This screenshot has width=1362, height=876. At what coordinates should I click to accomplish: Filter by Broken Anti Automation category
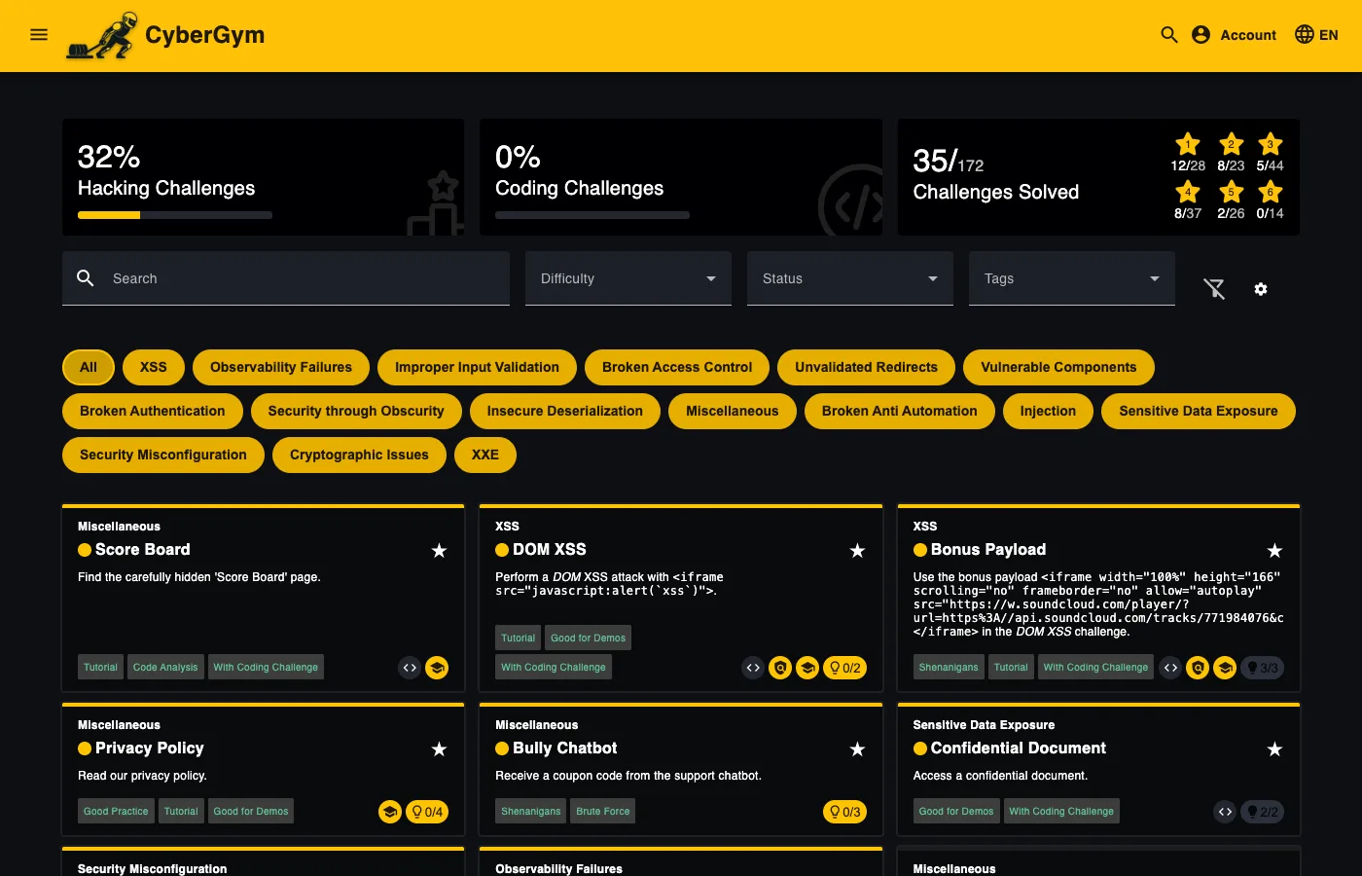[x=900, y=411]
